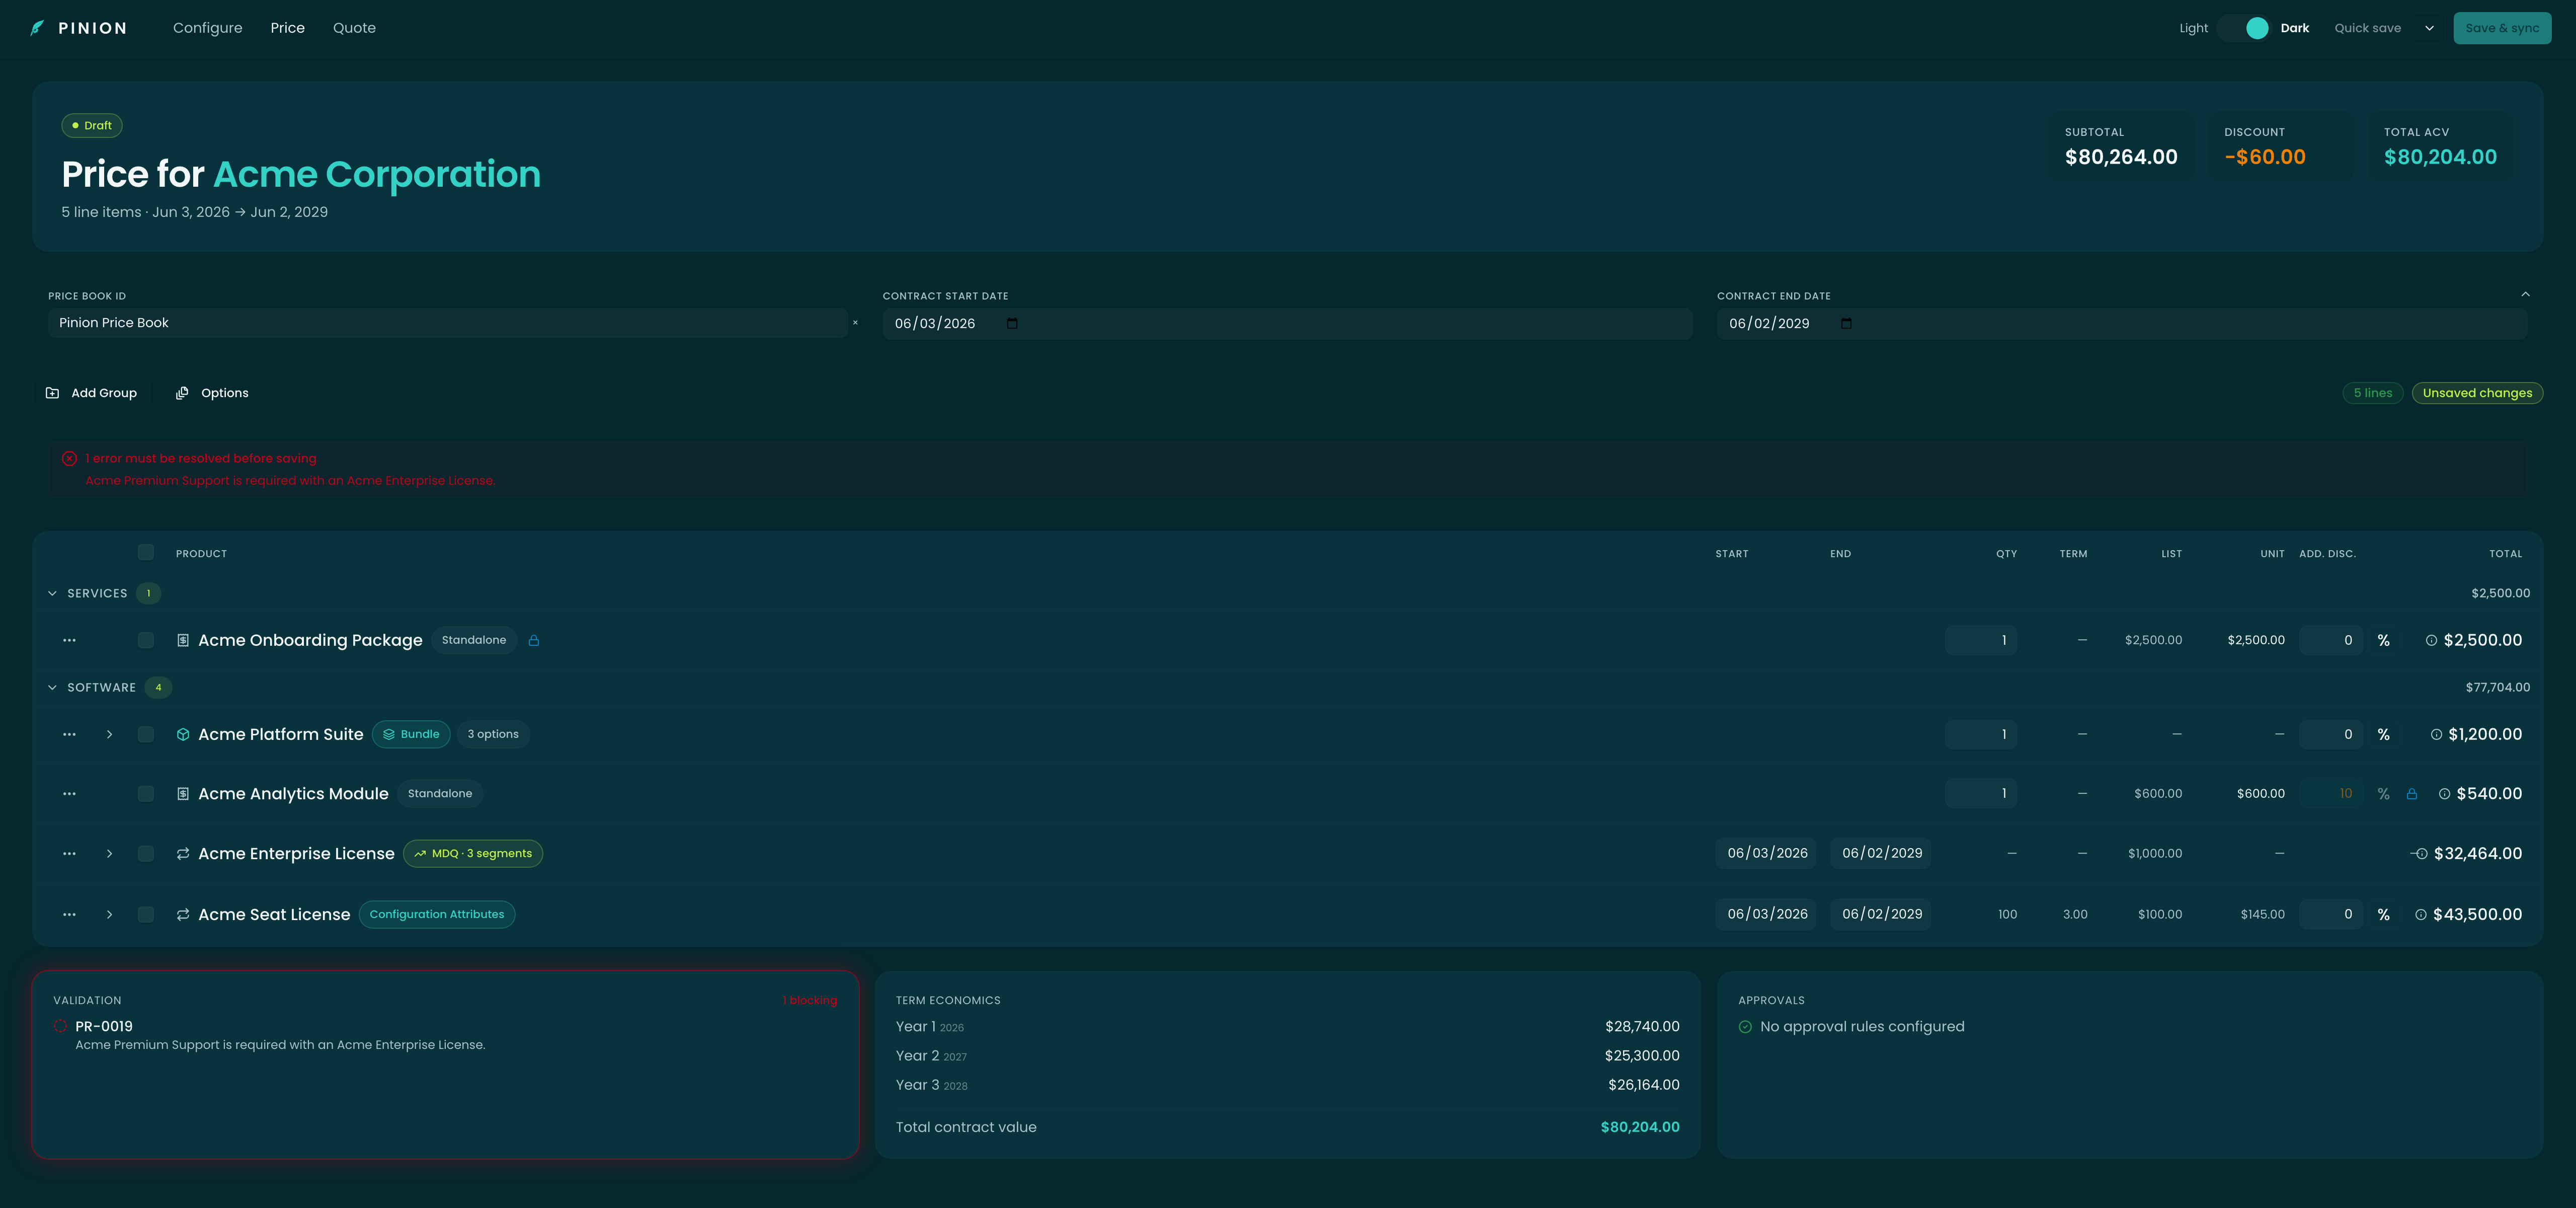Expand the Acme Platform Suite row
Screen dimensions: 2576x1208
click(109, 734)
